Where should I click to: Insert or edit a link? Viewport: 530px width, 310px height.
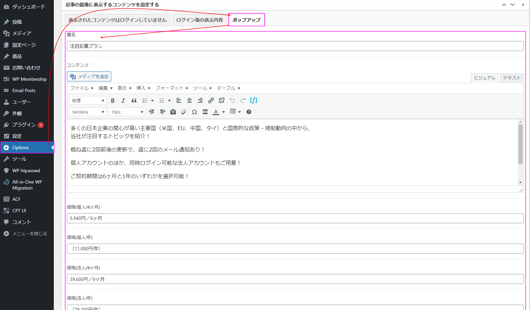pyautogui.click(x=211, y=100)
